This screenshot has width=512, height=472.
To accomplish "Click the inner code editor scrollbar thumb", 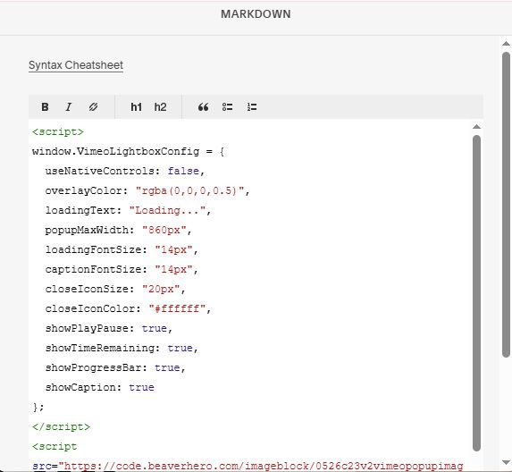I will click(476, 293).
